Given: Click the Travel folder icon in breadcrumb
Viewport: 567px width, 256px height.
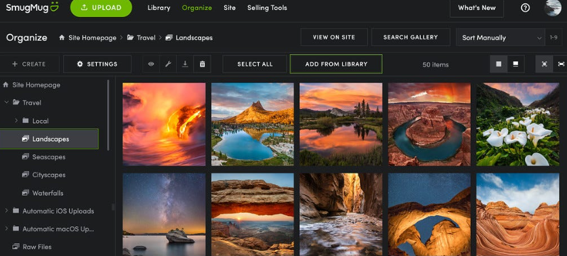Looking at the screenshot, I should (131, 38).
